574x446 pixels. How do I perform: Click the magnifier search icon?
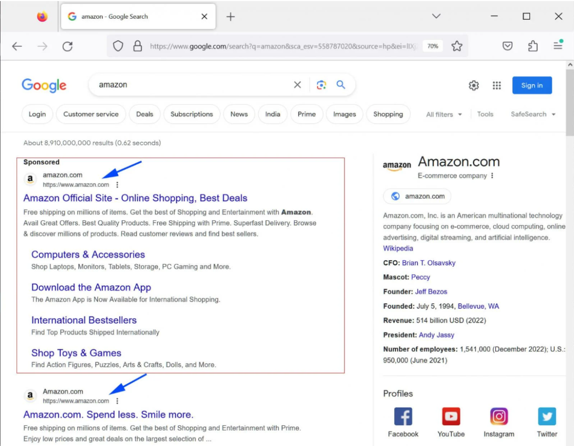341,85
